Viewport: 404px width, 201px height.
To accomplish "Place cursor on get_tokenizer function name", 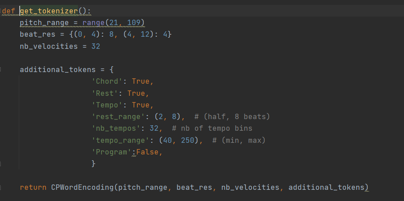I will [x=49, y=11].
